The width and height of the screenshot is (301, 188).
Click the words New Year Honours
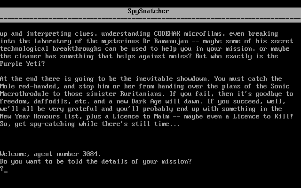[30, 117]
